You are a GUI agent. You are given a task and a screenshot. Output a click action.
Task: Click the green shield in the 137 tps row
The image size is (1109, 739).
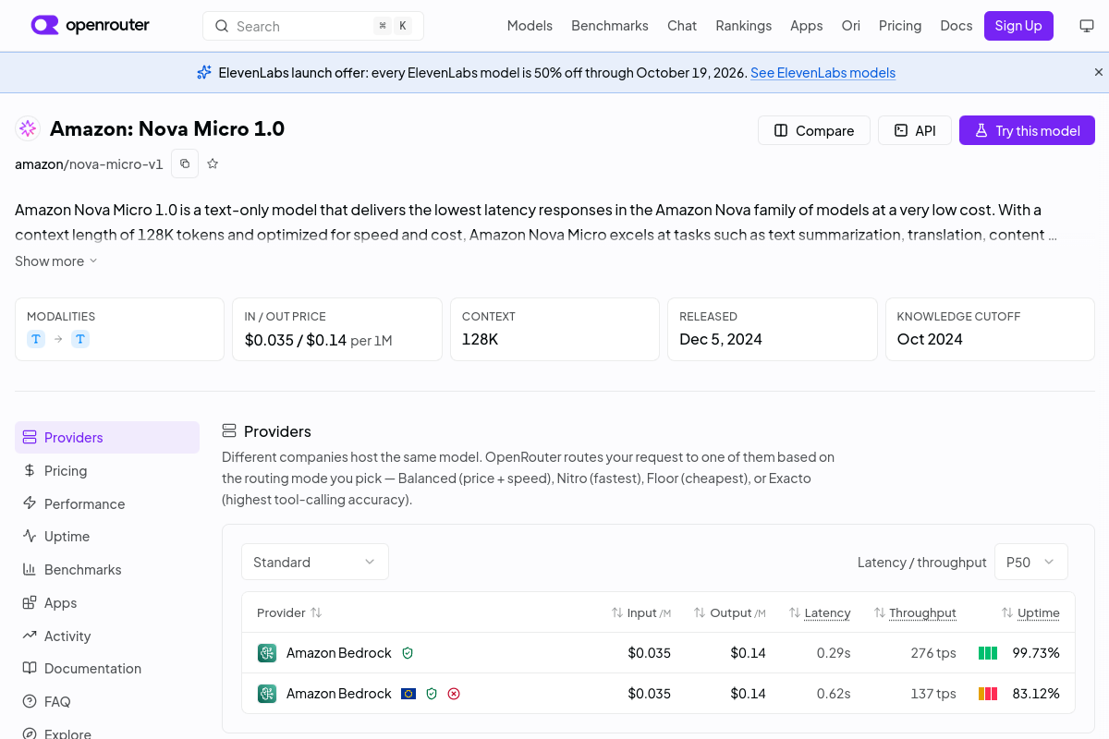pyautogui.click(x=432, y=694)
